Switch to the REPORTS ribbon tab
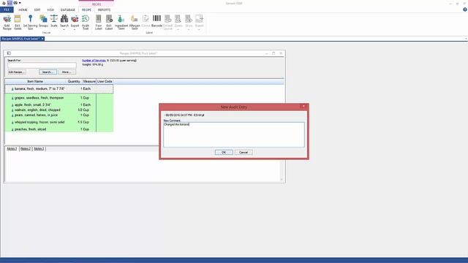 tap(104, 9)
